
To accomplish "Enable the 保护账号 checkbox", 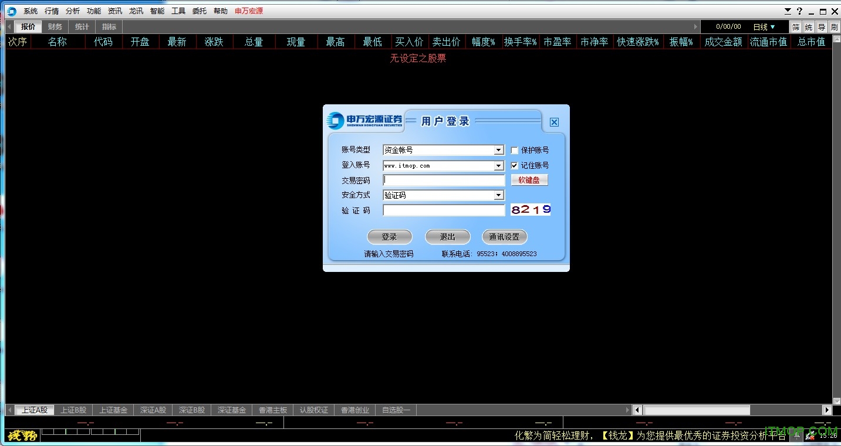I will pos(515,150).
